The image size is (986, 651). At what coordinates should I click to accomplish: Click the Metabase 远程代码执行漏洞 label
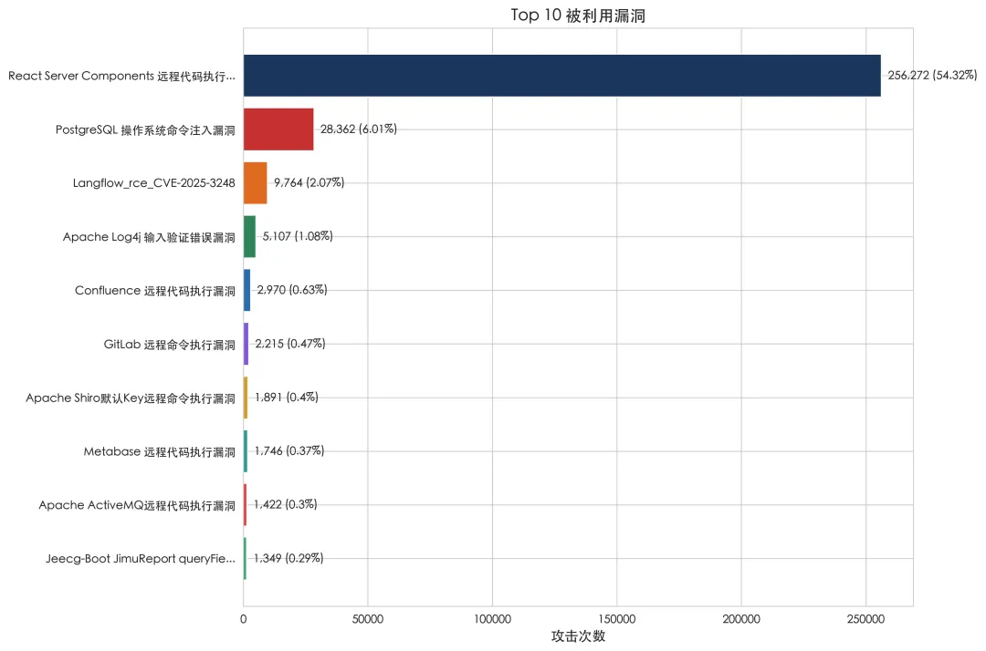point(159,452)
